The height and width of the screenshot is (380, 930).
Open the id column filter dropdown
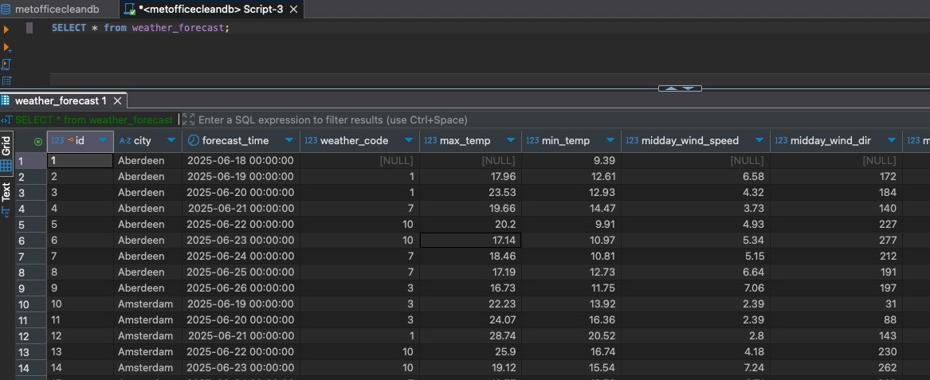click(104, 140)
